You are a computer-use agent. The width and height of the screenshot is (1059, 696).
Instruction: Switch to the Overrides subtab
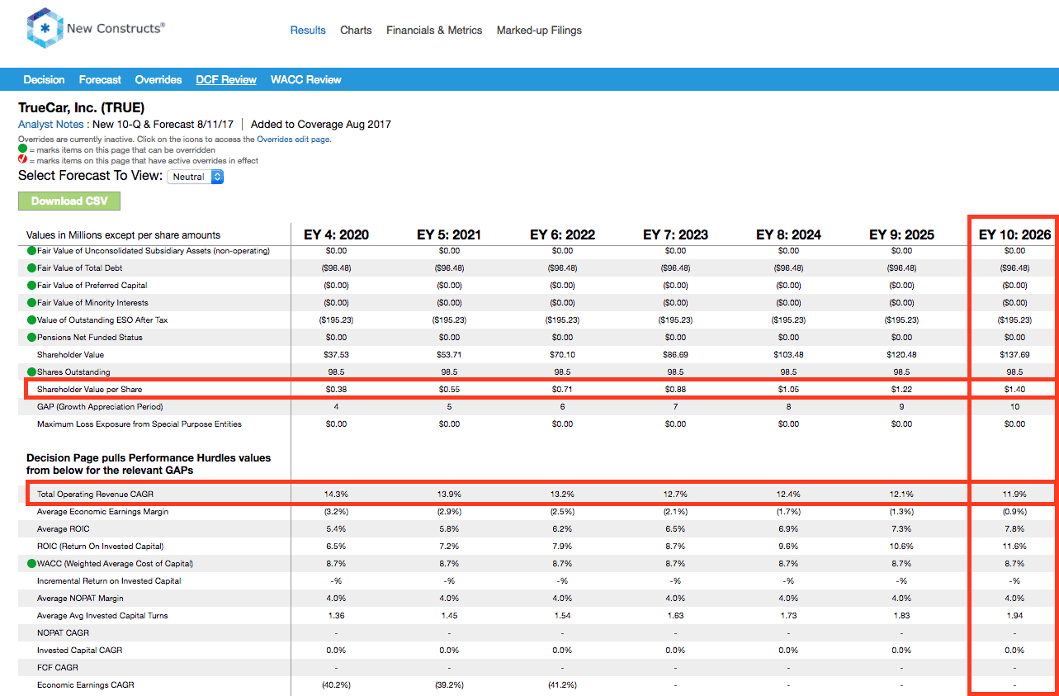(158, 80)
